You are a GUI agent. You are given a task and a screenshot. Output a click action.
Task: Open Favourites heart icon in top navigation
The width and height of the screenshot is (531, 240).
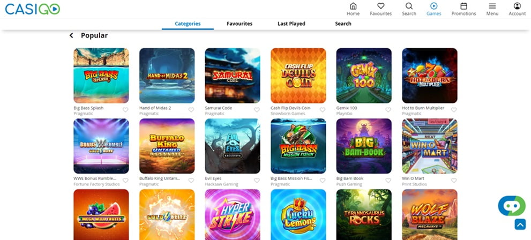click(380, 6)
